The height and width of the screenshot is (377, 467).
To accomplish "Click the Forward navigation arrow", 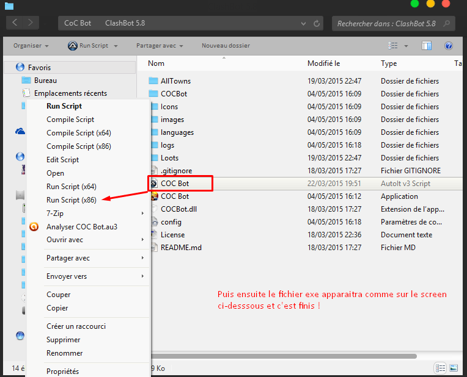I will pos(31,23).
